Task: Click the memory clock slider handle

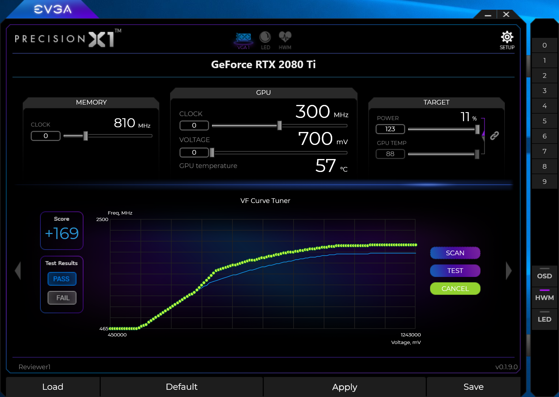Action: click(x=86, y=136)
